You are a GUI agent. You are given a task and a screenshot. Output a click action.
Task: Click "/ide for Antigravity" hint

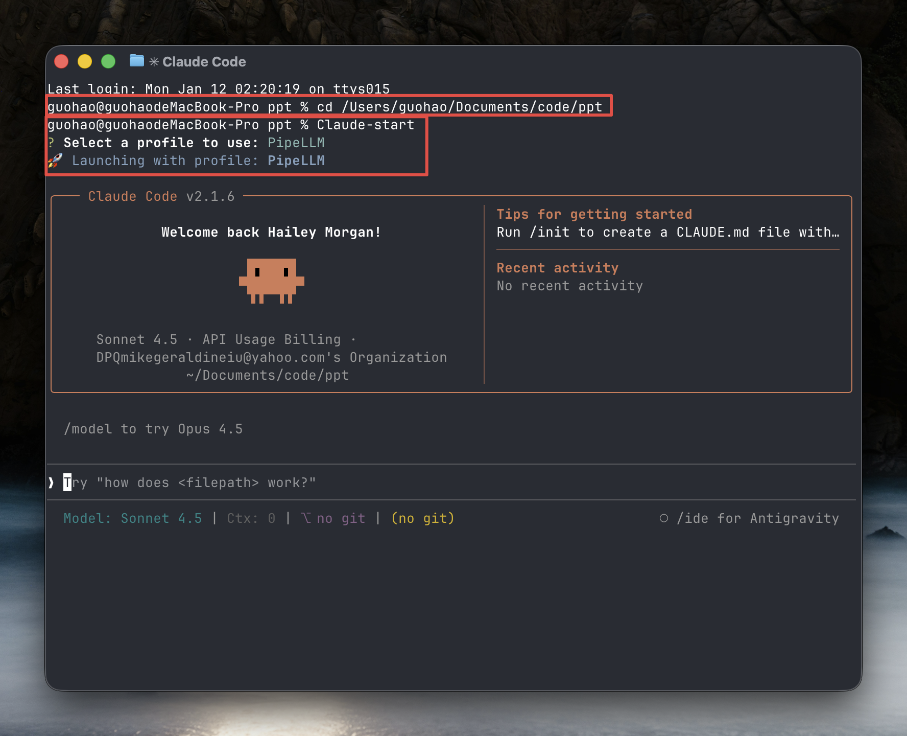(x=757, y=518)
